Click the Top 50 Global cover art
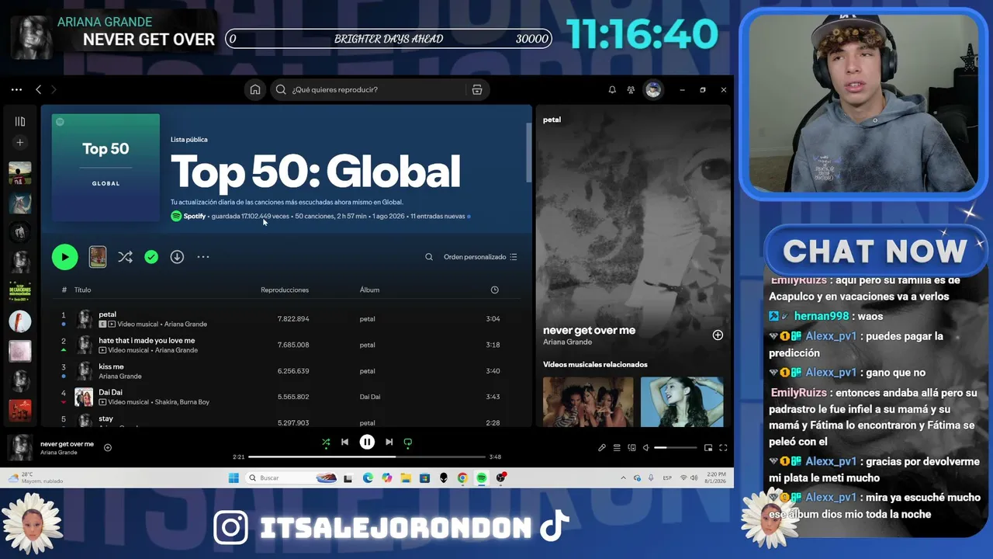 pyautogui.click(x=106, y=168)
